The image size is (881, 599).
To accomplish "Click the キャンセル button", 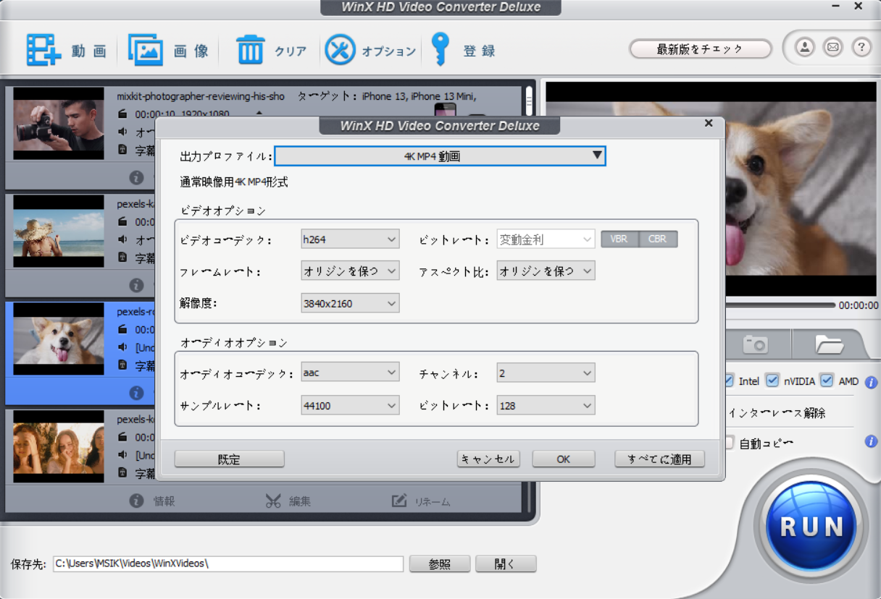I will pos(488,459).
